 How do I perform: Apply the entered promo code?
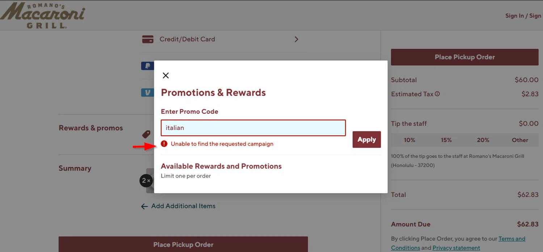tap(366, 139)
